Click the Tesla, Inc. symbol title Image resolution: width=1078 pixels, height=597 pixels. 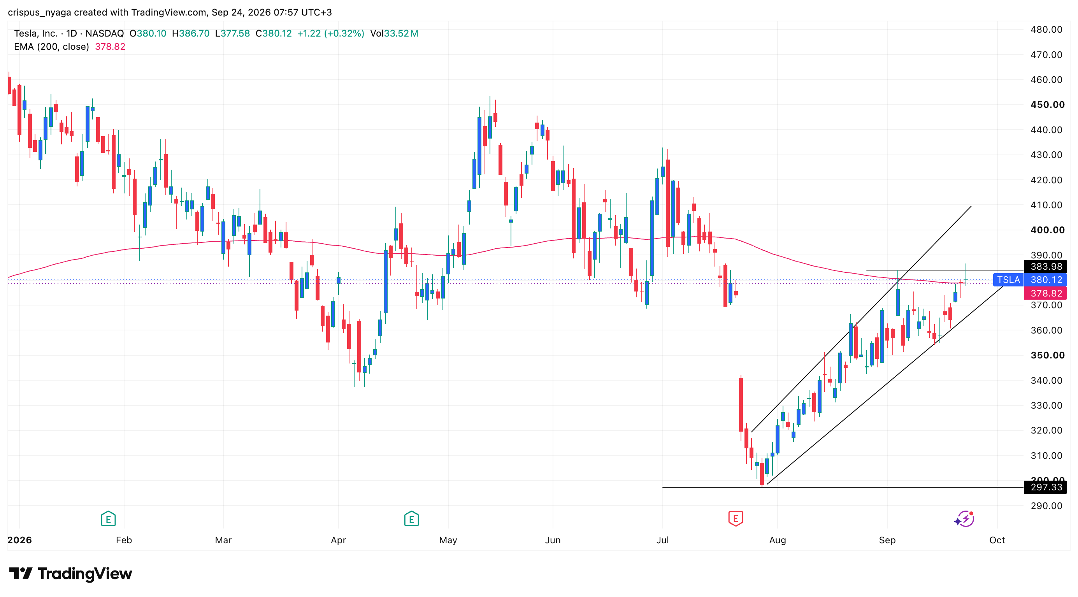(36, 33)
